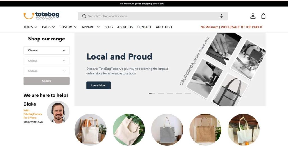Expand the BAGS menu dropdown
Viewport: 288px width, 149px height.
coord(48,27)
